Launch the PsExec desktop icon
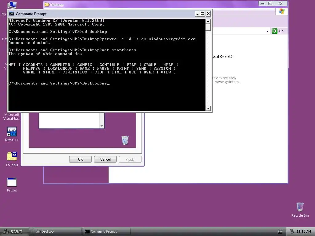The width and height of the screenshot is (315, 236). point(12,185)
